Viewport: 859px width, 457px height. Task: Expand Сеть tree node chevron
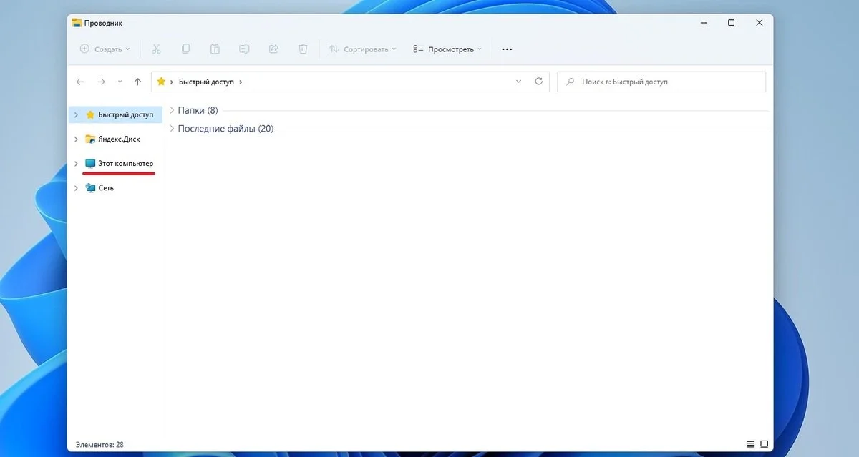76,188
